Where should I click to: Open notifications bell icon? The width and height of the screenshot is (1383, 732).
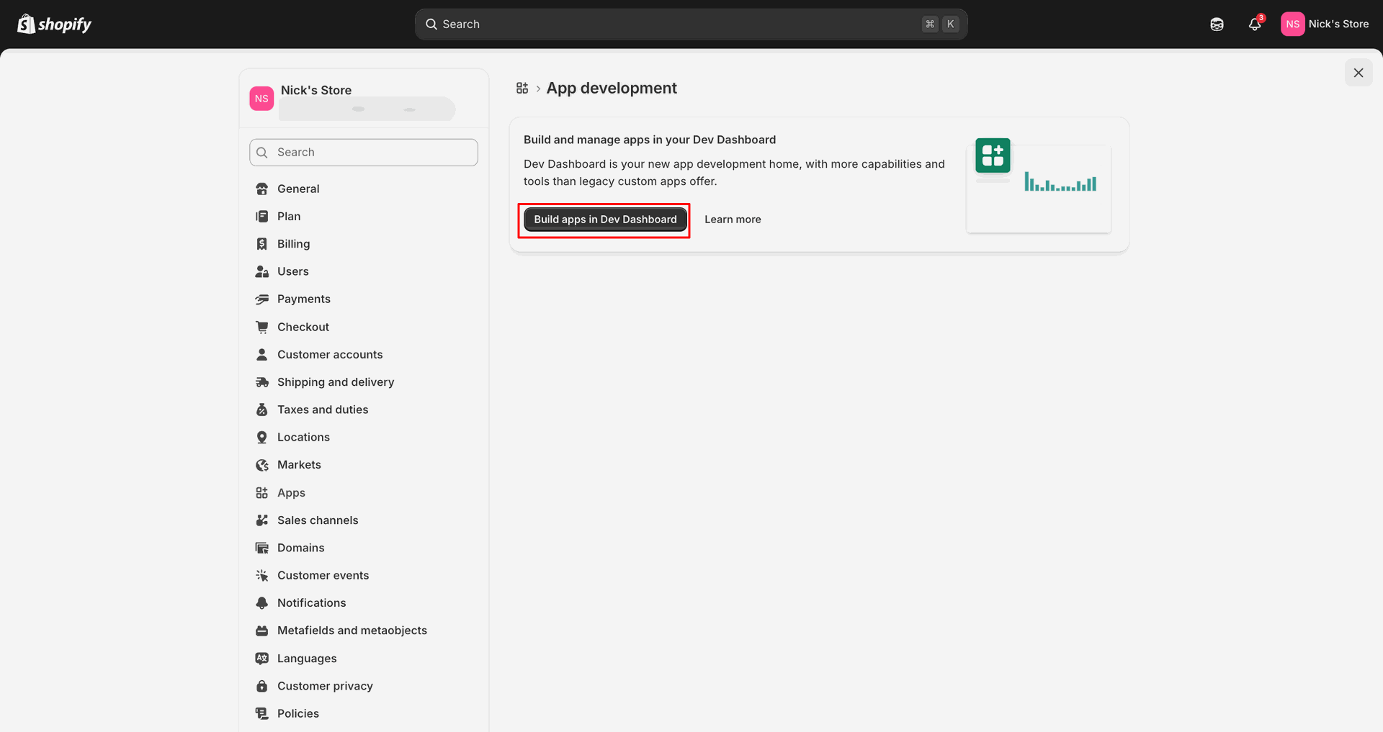pos(1255,24)
